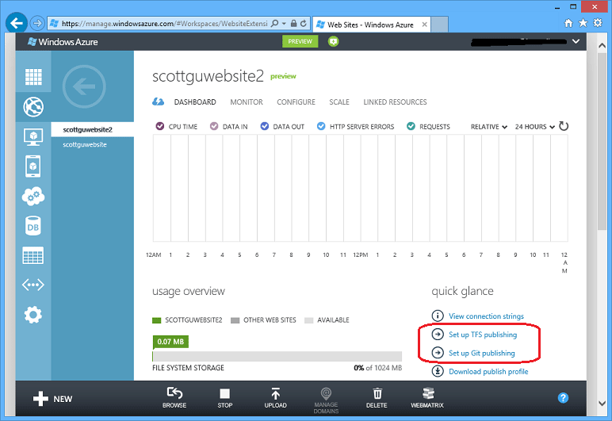This screenshot has height=421, width=612.
Task: Open the Cloud Services gear-cloud icon
Action: [33, 197]
